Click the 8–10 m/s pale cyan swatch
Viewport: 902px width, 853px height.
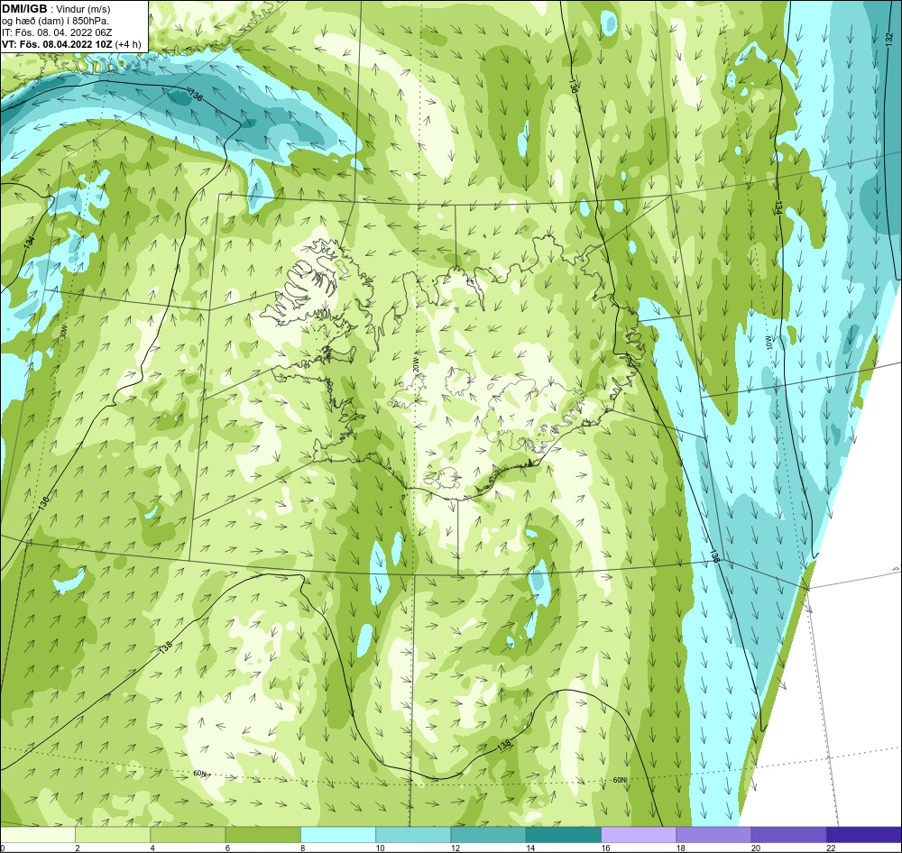338,834
